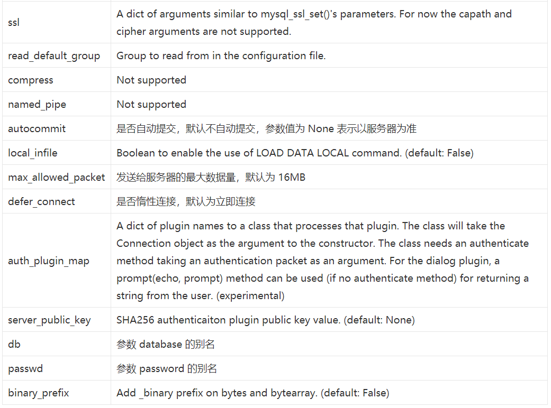Click the SHA256 authentication plugin description
551x408 pixels.
click(x=266, y=320)
